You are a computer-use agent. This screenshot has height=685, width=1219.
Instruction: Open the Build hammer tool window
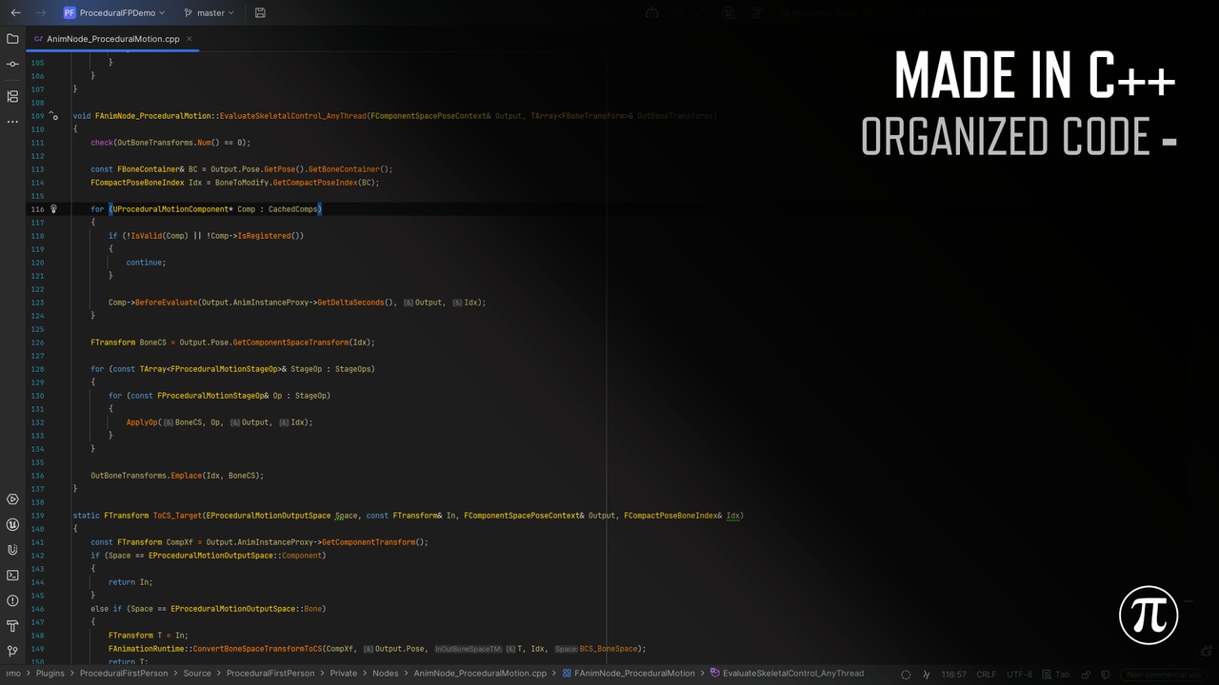pyautogui.click(x=12, y=626)
